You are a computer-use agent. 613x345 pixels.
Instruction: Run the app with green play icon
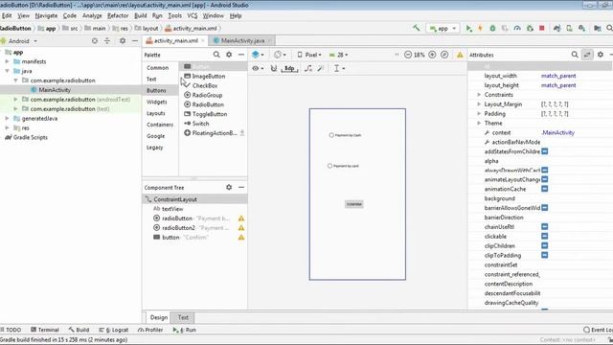pos(468,28)
